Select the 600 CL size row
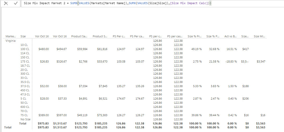The image size is (284, 132). [x=25, y=107]
